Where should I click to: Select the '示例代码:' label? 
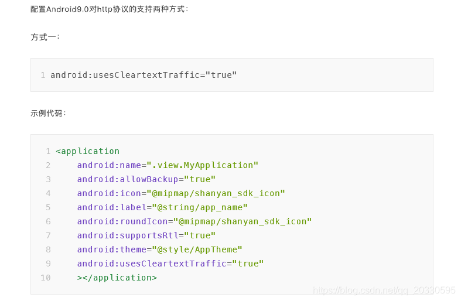pyautogui.click(x=48, y=113)
